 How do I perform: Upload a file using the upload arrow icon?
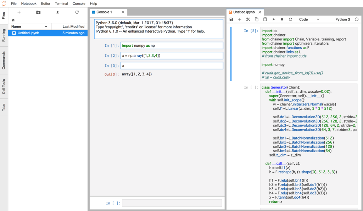click(58, 12)
